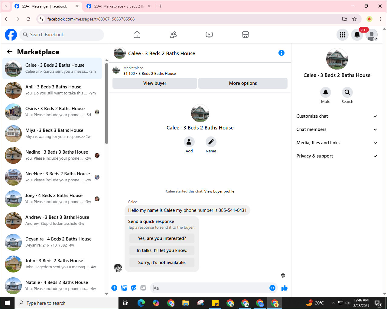Expand Customize chat section
This screenshot has width=387, height=309.
click(x=337, y=116)
